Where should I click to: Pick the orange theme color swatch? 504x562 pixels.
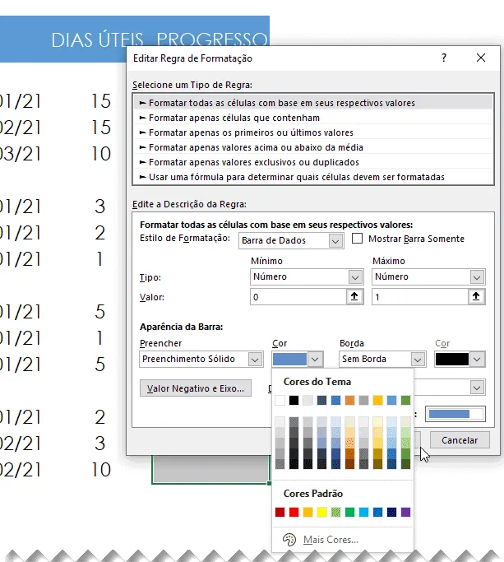tap(349, 401)
